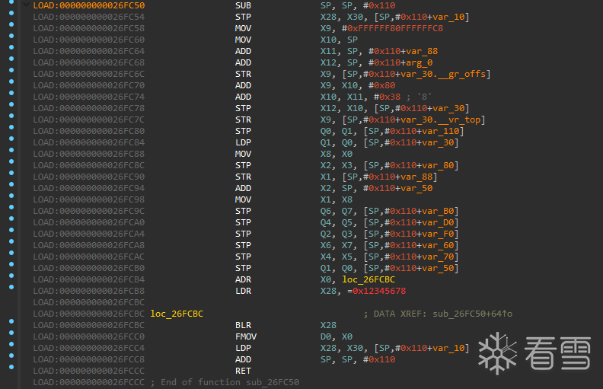603x389 pixels.
Task: Click operands SP, SP, #0x110 of final ADD
Action: 358,359
